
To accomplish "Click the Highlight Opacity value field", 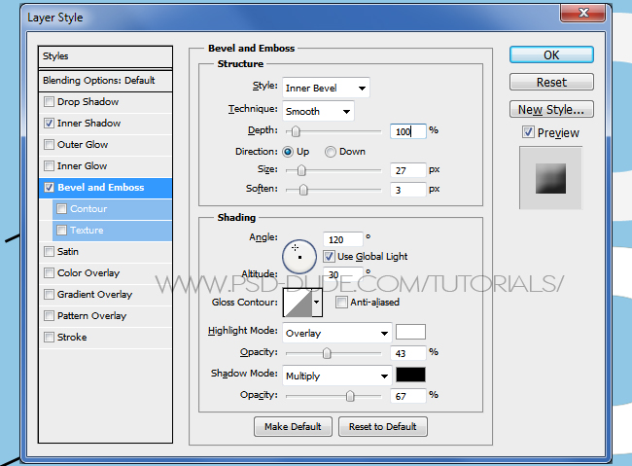I will 408,353.
